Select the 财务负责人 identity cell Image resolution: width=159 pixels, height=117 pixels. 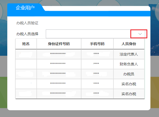129,64
